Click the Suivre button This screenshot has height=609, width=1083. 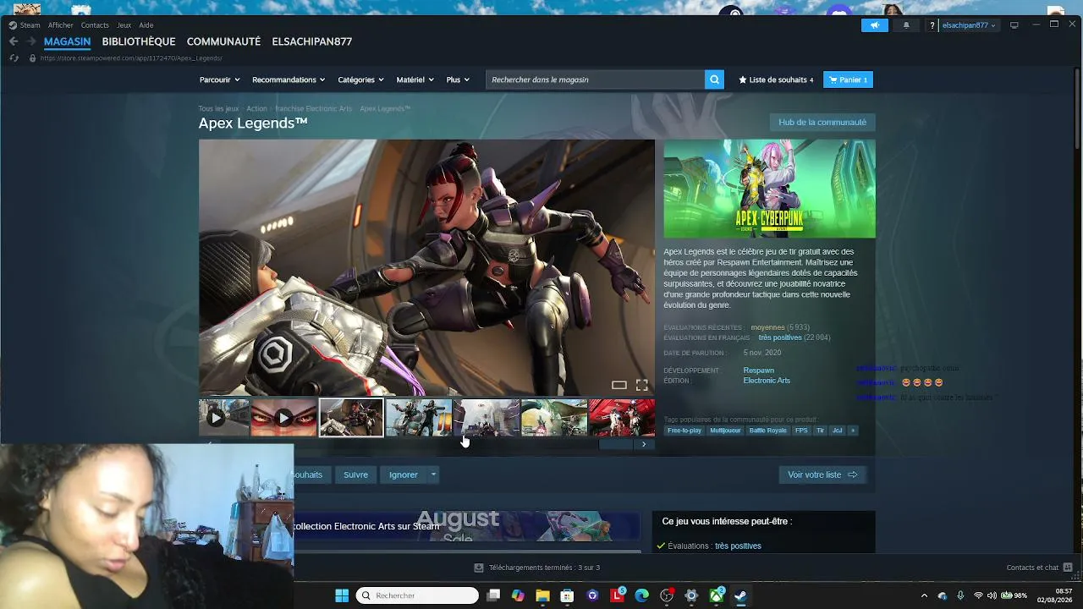pyautogui.click(x=355, y=475)
